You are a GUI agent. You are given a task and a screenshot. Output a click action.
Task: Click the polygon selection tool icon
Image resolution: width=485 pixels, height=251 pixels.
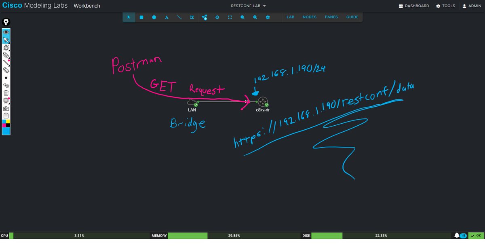coord(192,17)
